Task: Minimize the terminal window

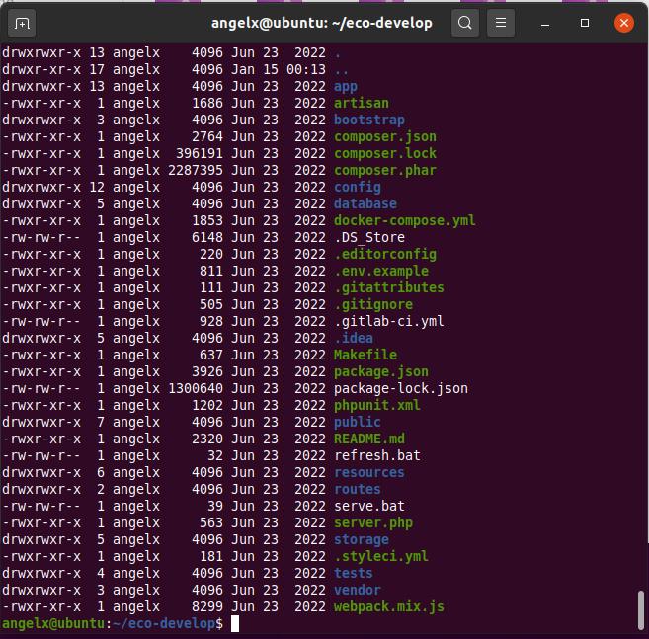Action: [x=546, y=22]
